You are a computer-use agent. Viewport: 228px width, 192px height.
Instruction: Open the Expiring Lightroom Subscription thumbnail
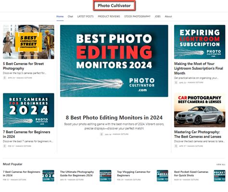click(200, 42)
